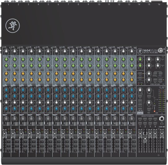Assign subgroup 2 to main mix Right
Image resolution: width=168 pixels, height=165 pixels.
point(145,123)
